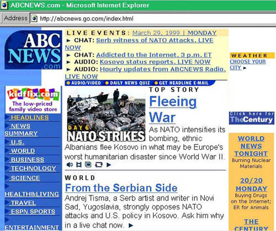Click the loop arrows icon under top story

[99, 164]
